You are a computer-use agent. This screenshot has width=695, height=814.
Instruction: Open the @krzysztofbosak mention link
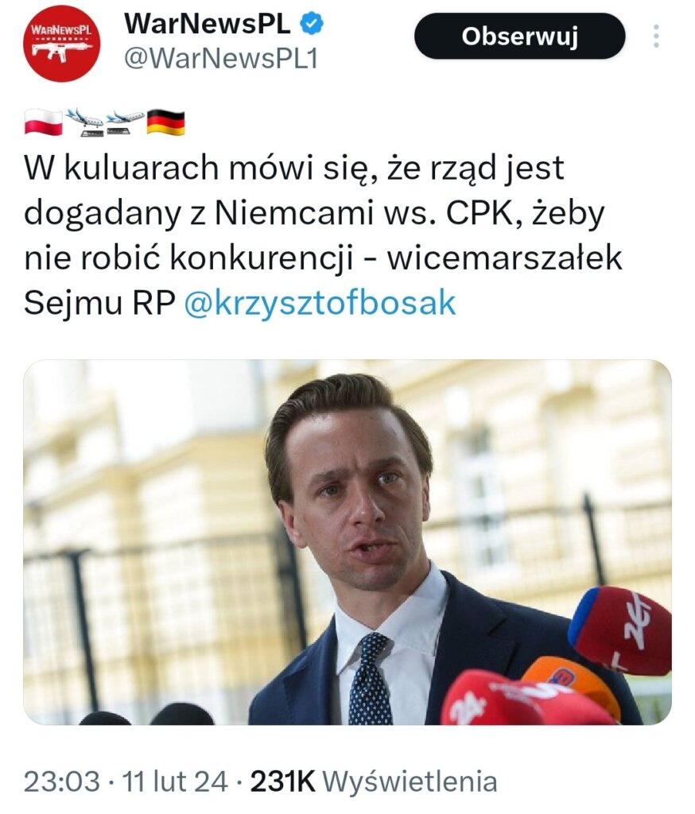click(x=320, y=302)
